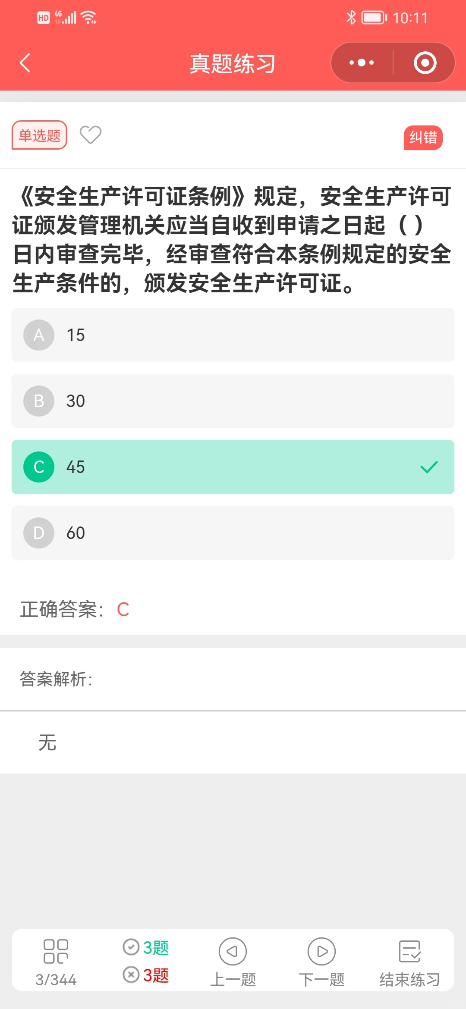Tap the 单选题 question type tag
This screenshot has height=1009, width=466.
click(x=39, y=135)
